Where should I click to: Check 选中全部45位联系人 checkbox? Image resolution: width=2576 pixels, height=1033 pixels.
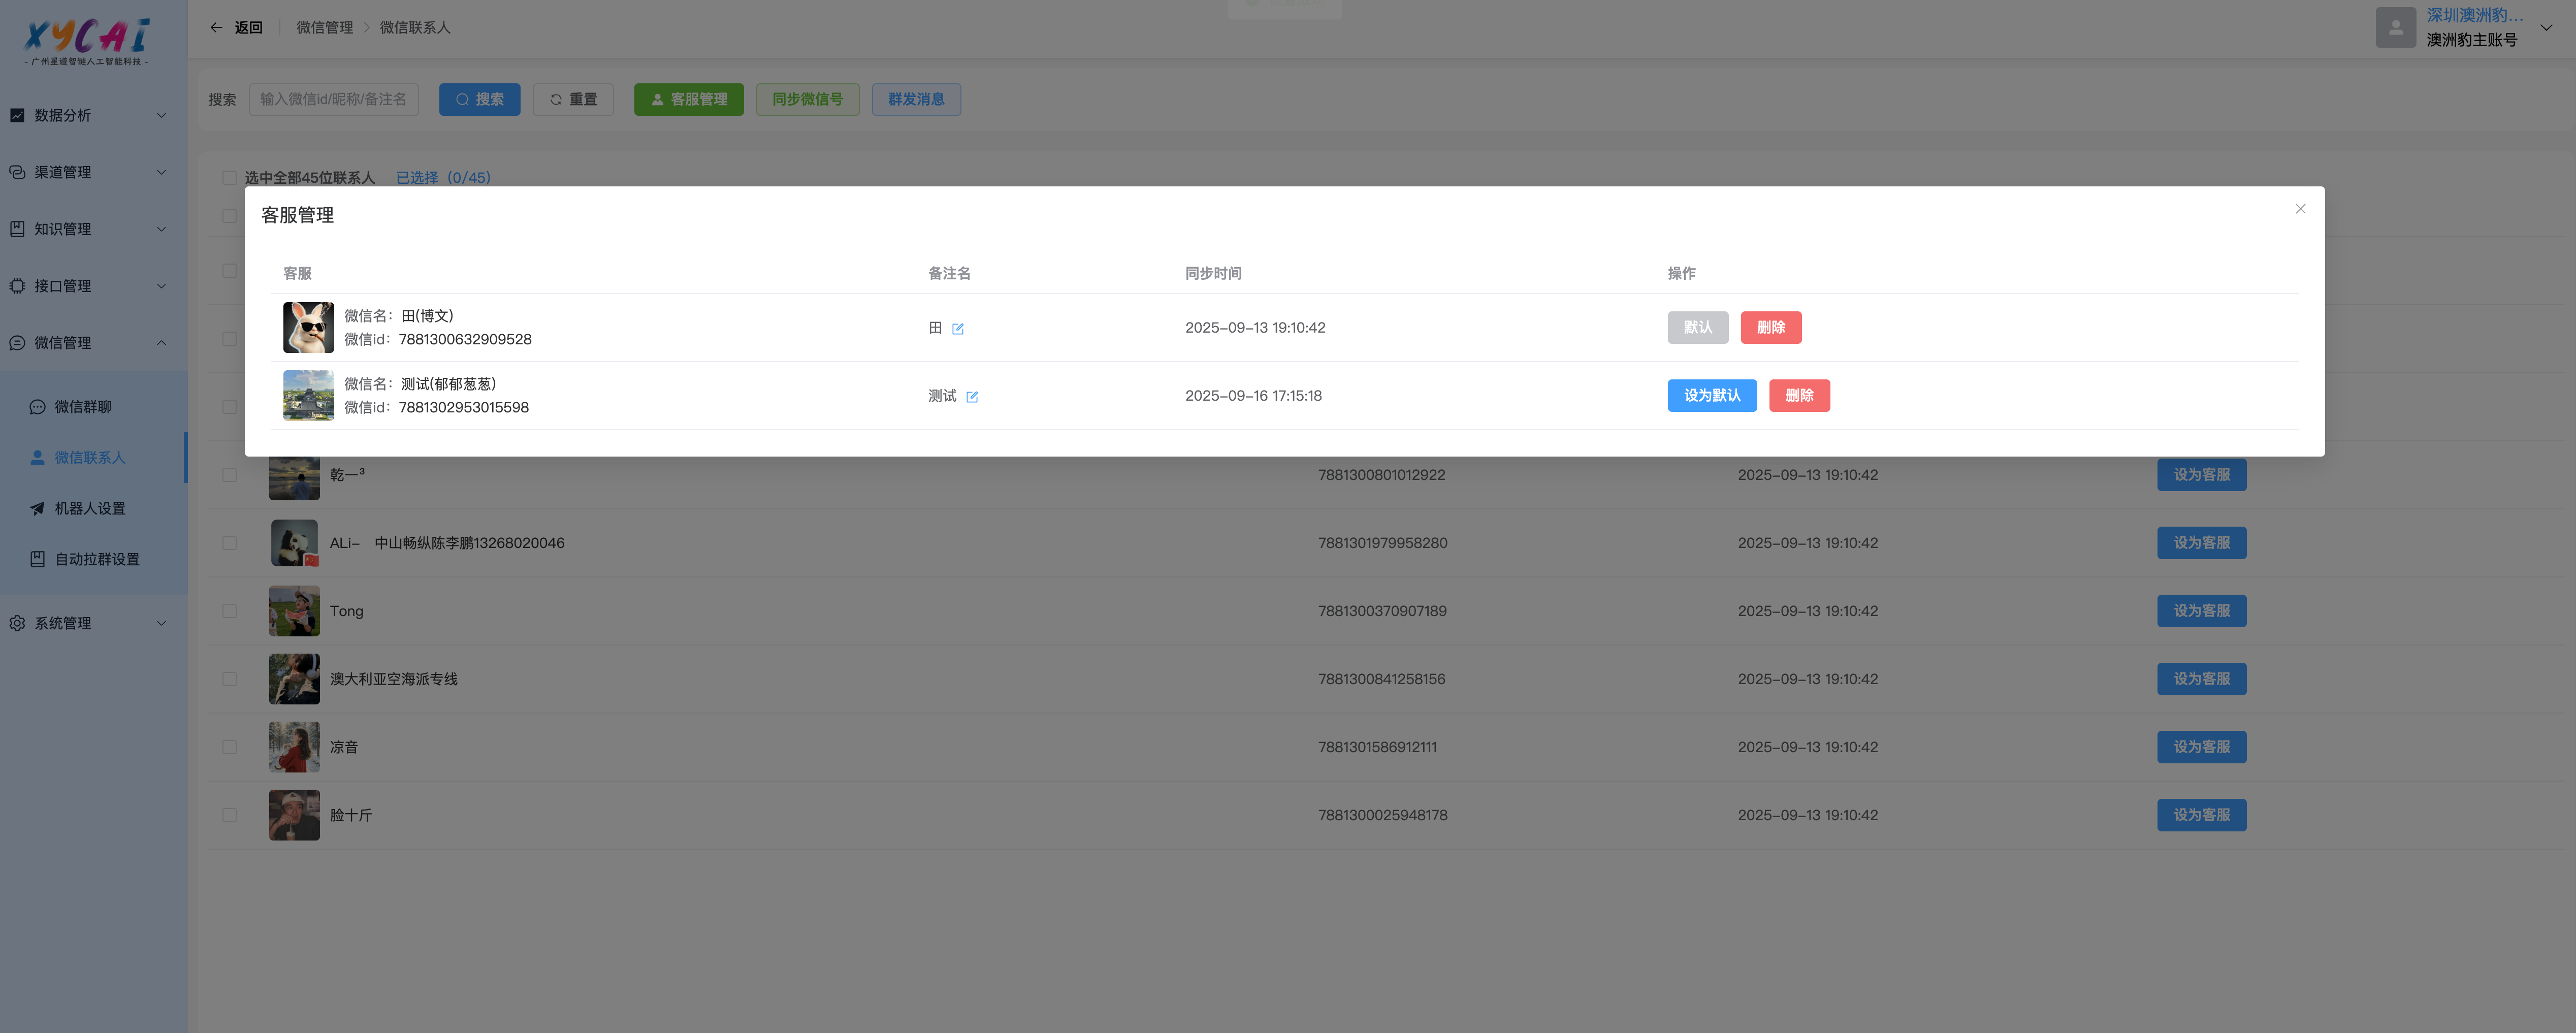(x=229, y=178)
